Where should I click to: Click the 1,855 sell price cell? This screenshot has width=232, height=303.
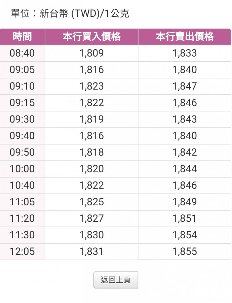pos(185,251)
